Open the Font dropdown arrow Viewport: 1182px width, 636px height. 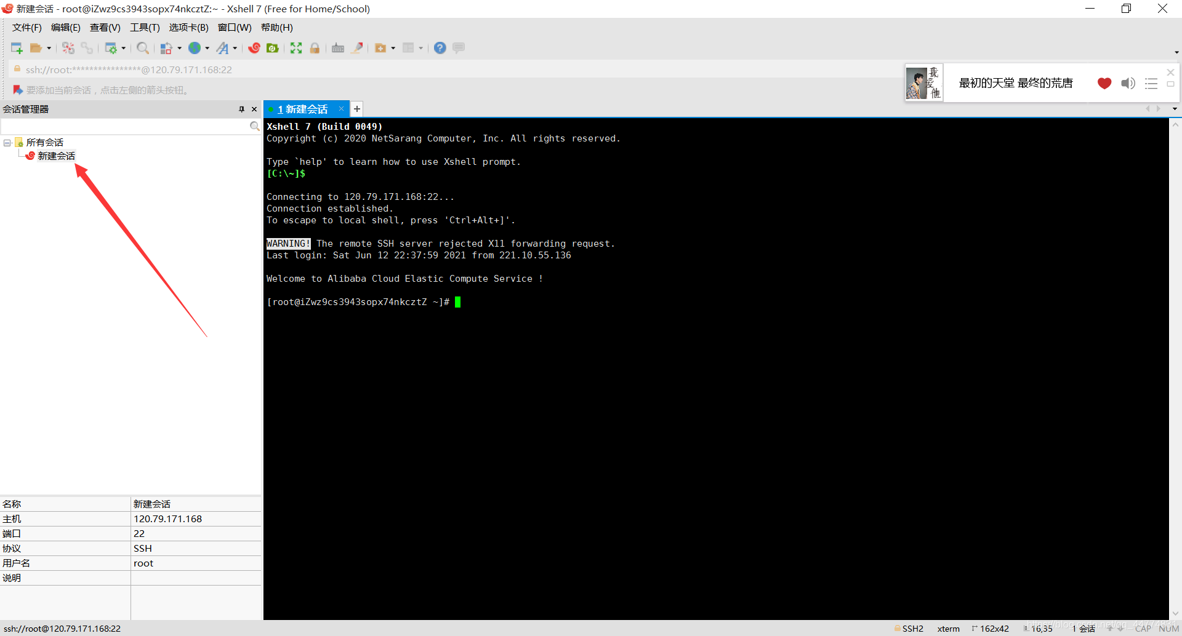click(x=235, y=48)
